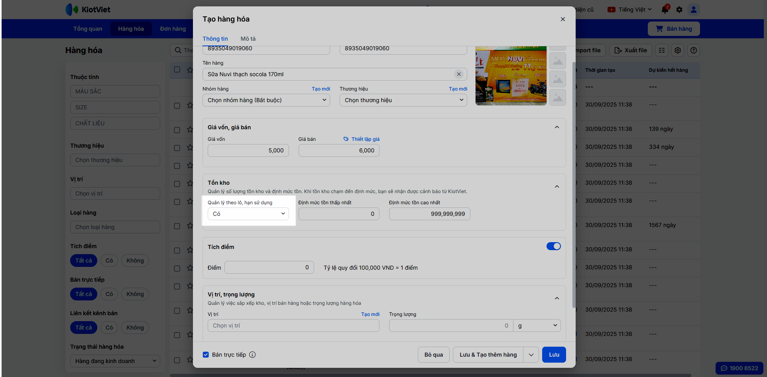
Task: Toggle the Tích điểm switch off
Action: (x=553, y=247)
